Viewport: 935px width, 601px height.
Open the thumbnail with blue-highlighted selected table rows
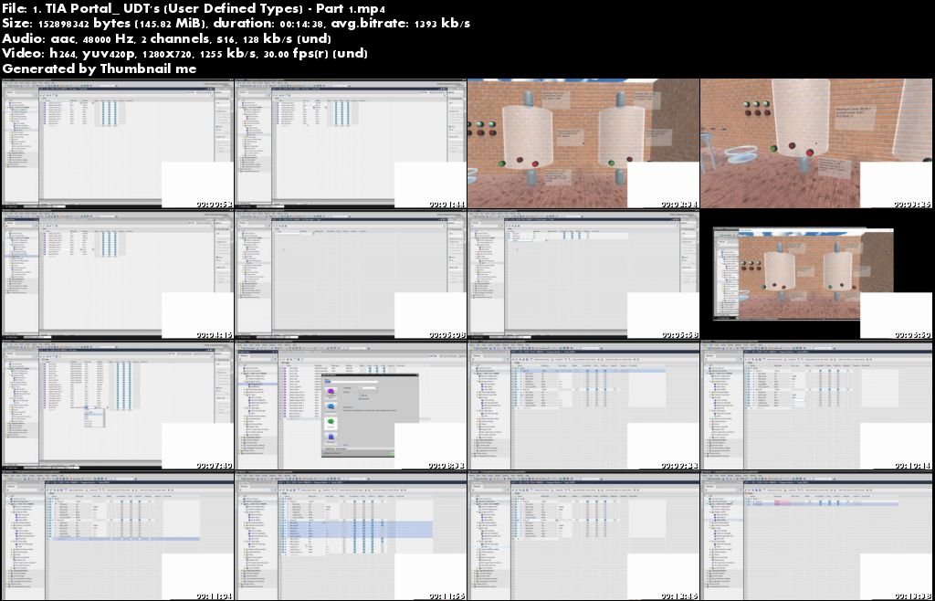click(x=351, y=535)
